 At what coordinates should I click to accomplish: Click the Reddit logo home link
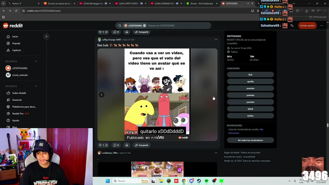click(x=13, y=25)
